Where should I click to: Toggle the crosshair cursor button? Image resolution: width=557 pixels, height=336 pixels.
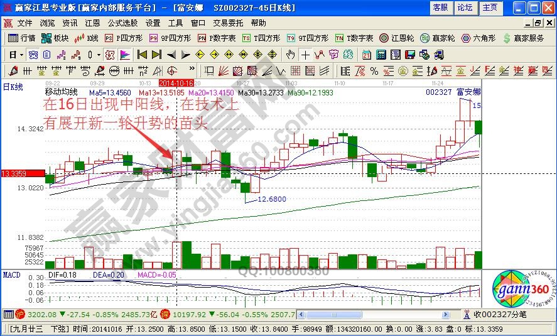[305, 55]
